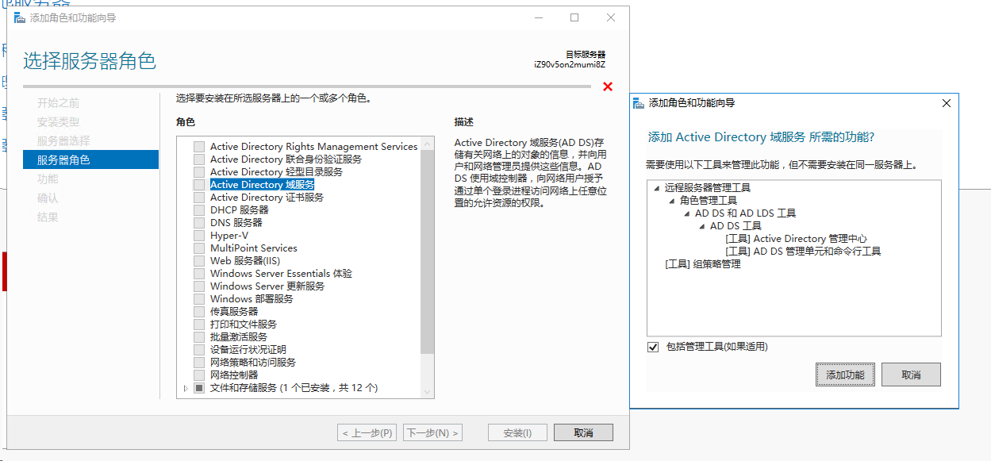991x461 pixels.
Task: Check Windows 部署服务 role
Action: click(199, 299)
